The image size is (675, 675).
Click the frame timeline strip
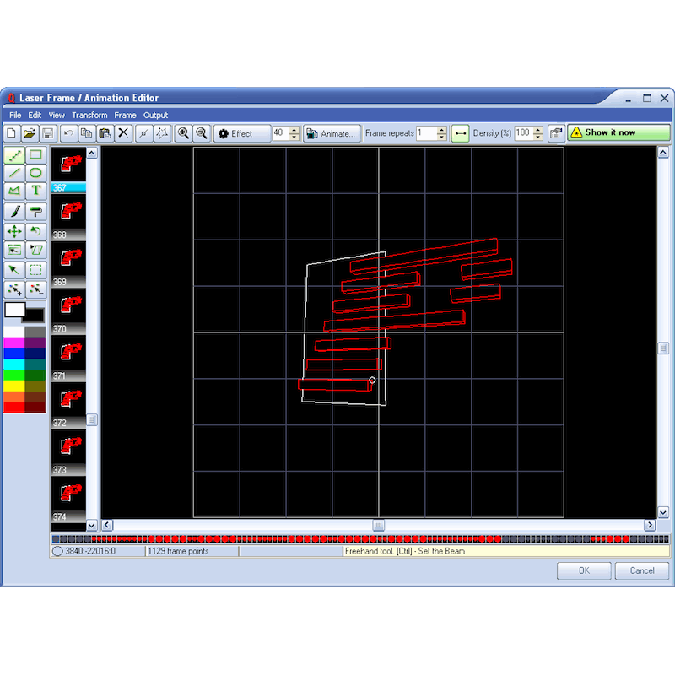click(x=360, y=538)
